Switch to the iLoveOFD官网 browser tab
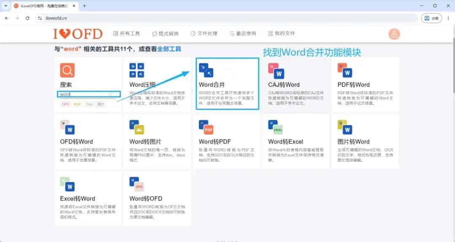 [x=45, y=6]
